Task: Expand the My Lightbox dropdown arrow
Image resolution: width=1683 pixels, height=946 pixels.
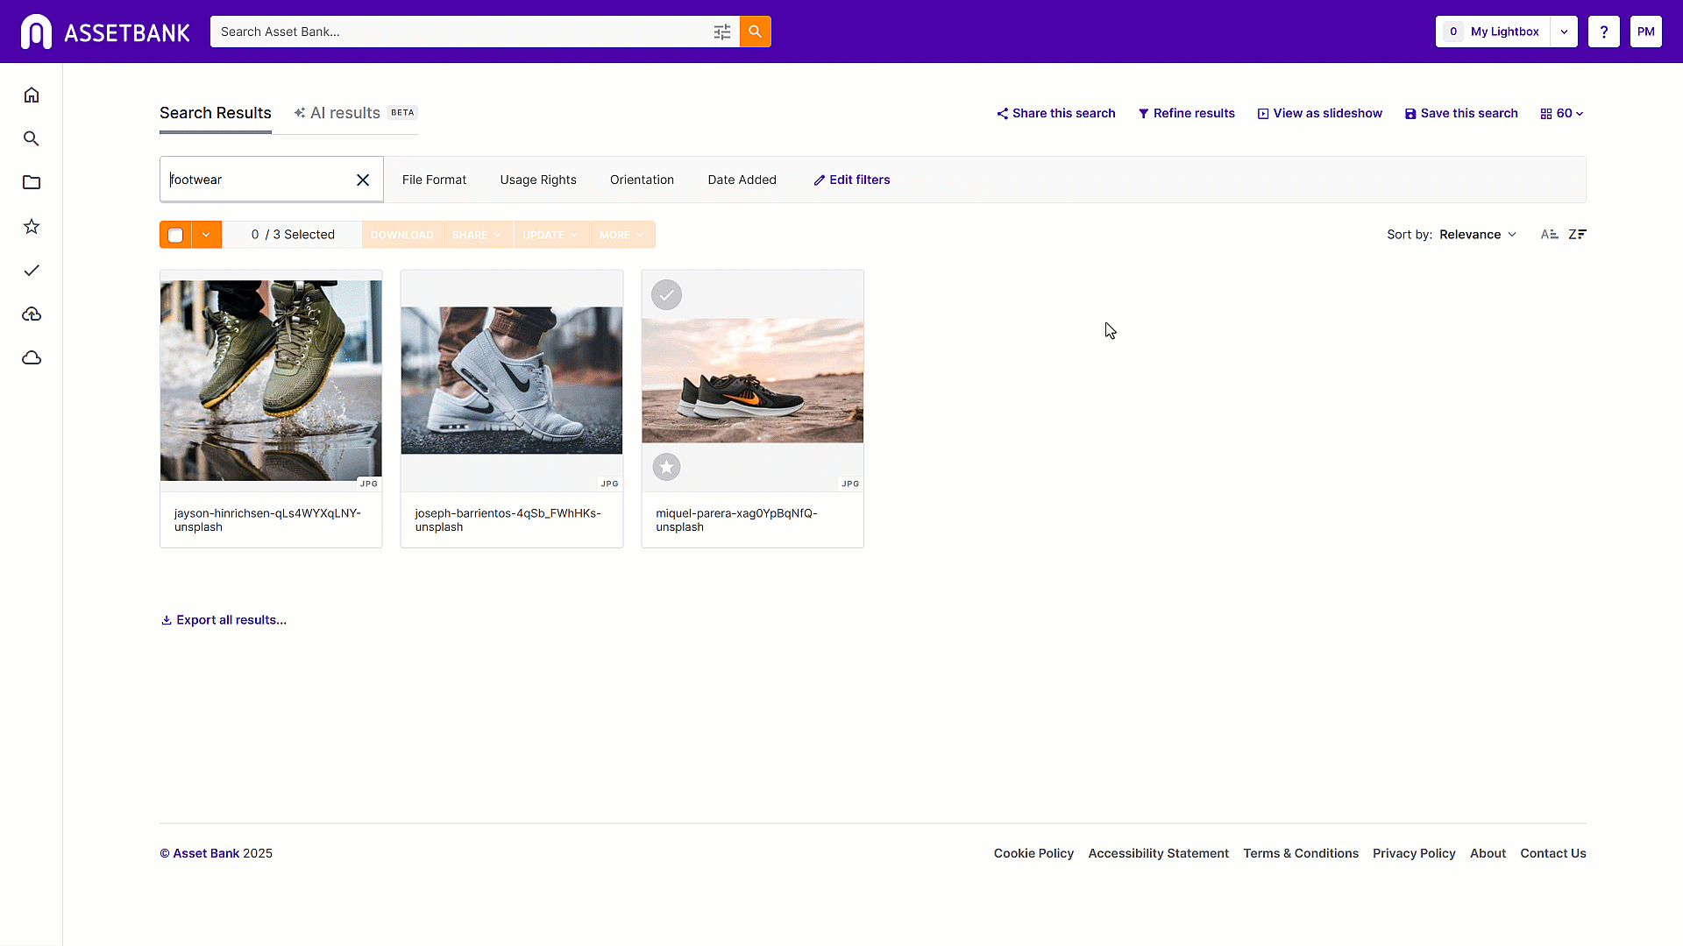Action: coord(1564,32)
